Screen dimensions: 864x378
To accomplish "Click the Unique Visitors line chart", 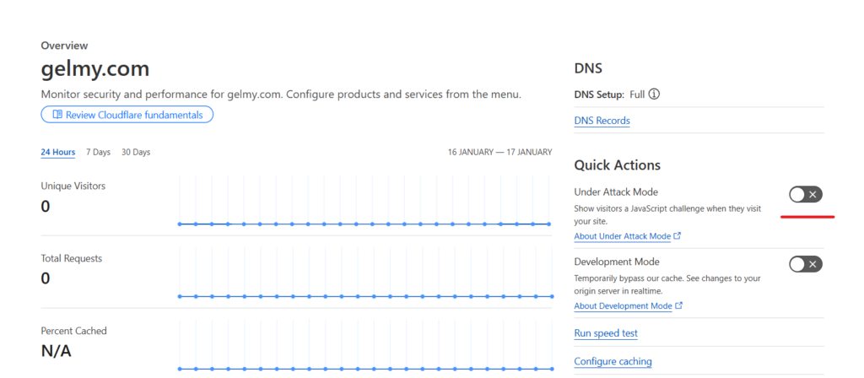I will click(364, 201).
